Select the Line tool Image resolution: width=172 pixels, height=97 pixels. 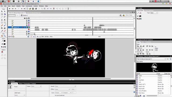tap(2, 17)
